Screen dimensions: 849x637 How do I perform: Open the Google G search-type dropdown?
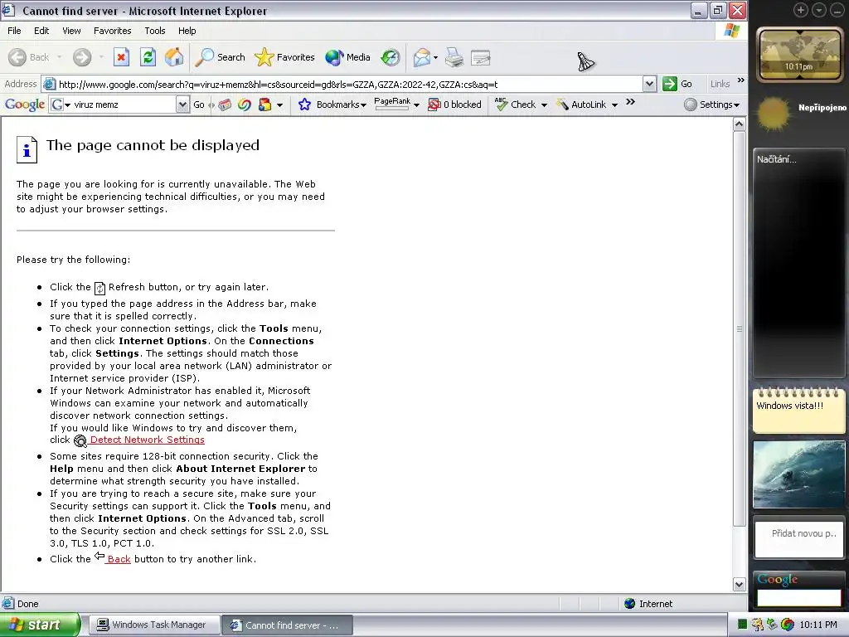click(60, 105)
